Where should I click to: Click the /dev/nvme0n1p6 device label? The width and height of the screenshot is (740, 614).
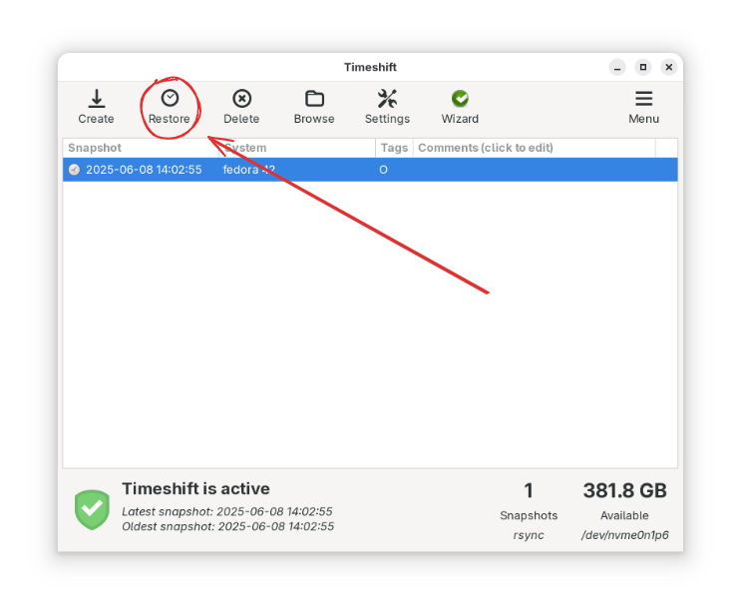point(625,535)
